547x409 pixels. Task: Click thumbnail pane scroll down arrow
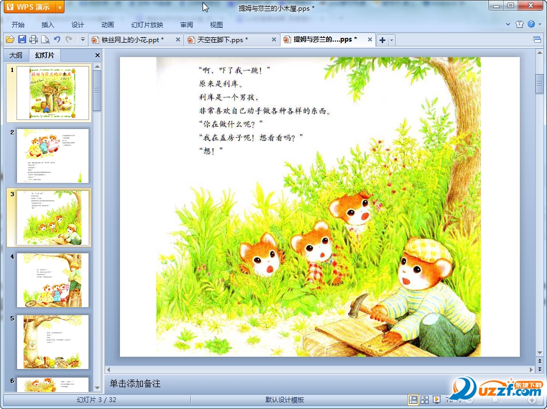(x=98, y=388)
